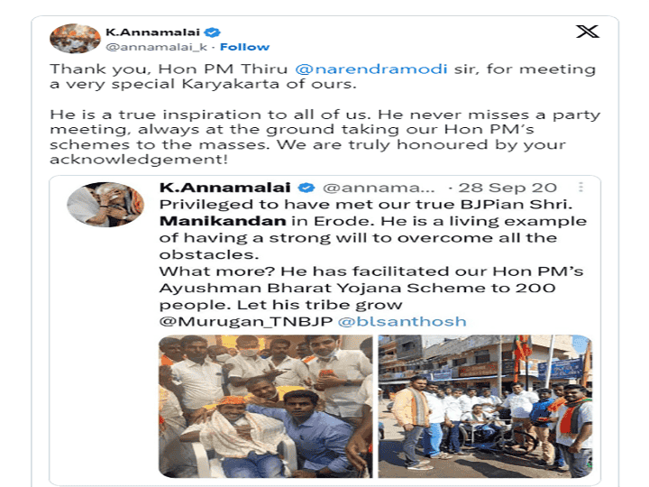Click the 28 Sep 20 date stamp

coord(507,188)
